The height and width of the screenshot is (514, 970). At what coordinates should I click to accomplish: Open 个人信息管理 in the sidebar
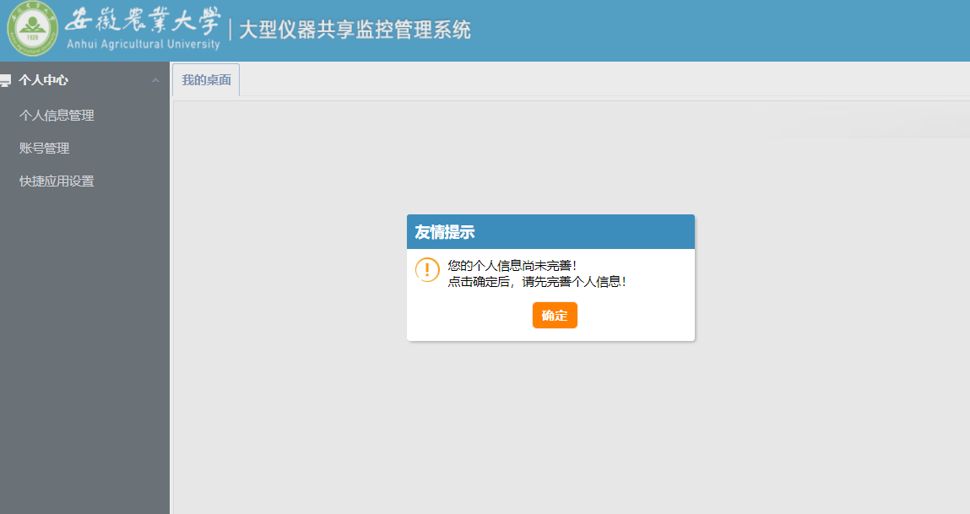[57, 116]
